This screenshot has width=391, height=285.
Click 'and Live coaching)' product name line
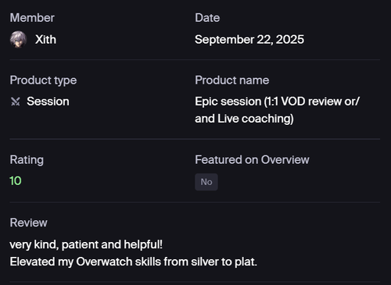tap(244, 119)
